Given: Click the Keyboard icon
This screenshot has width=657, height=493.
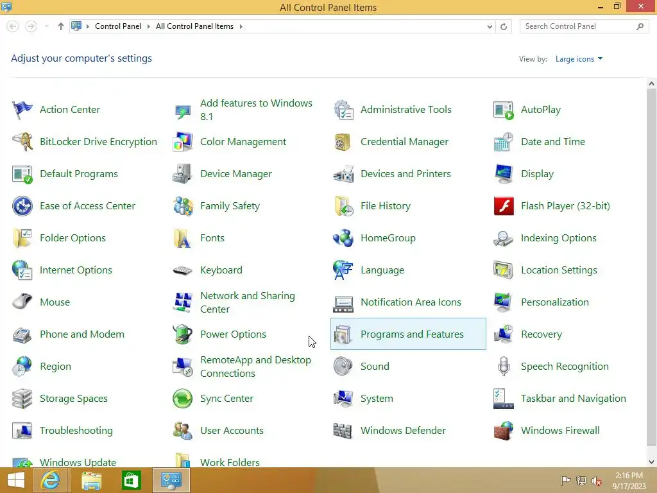Looking at the screenshot, I should click(x=183, y=270).
